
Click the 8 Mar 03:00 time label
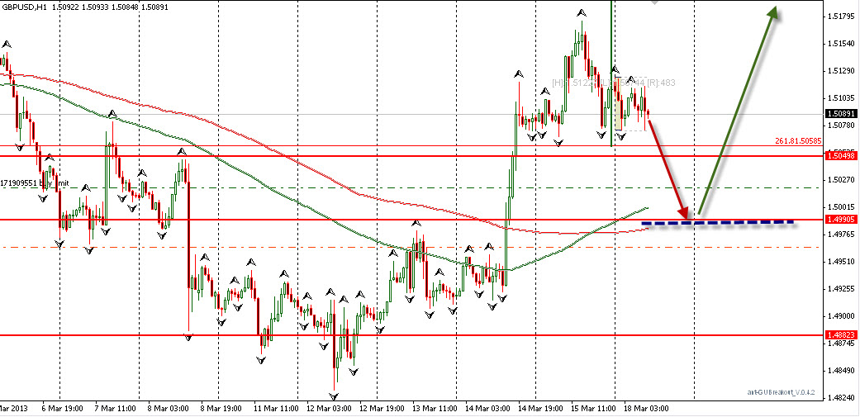pyautogui.click(x=168, y=408)
